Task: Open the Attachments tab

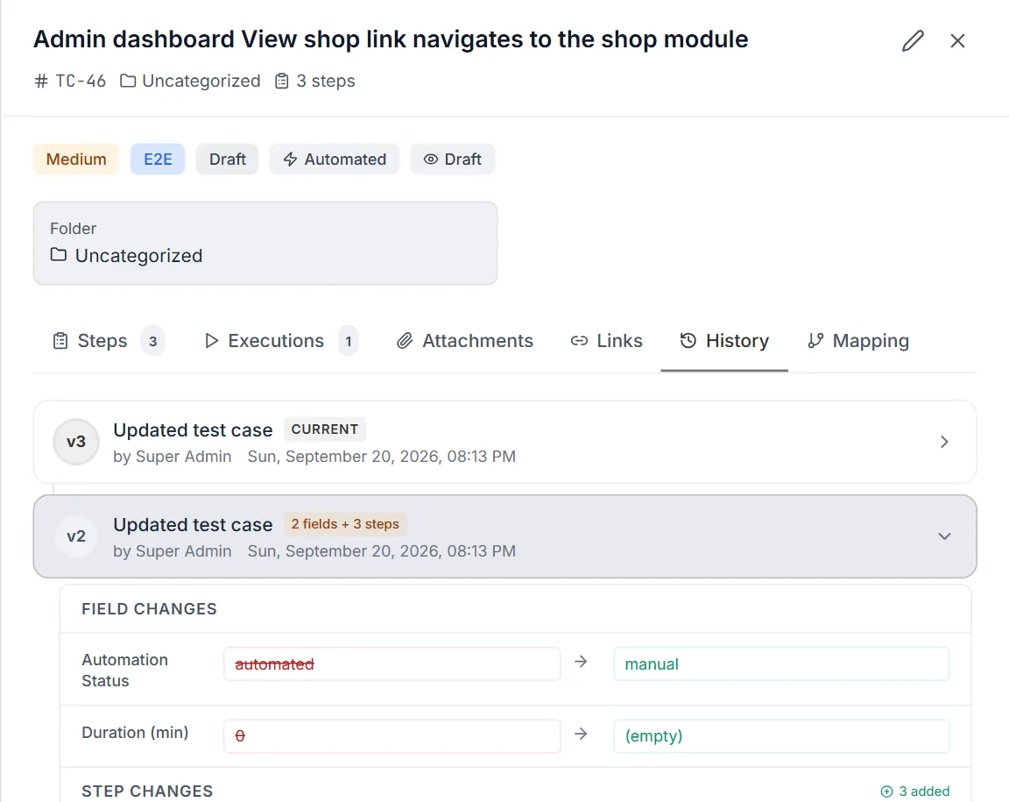Action: (x=464, y=341)
